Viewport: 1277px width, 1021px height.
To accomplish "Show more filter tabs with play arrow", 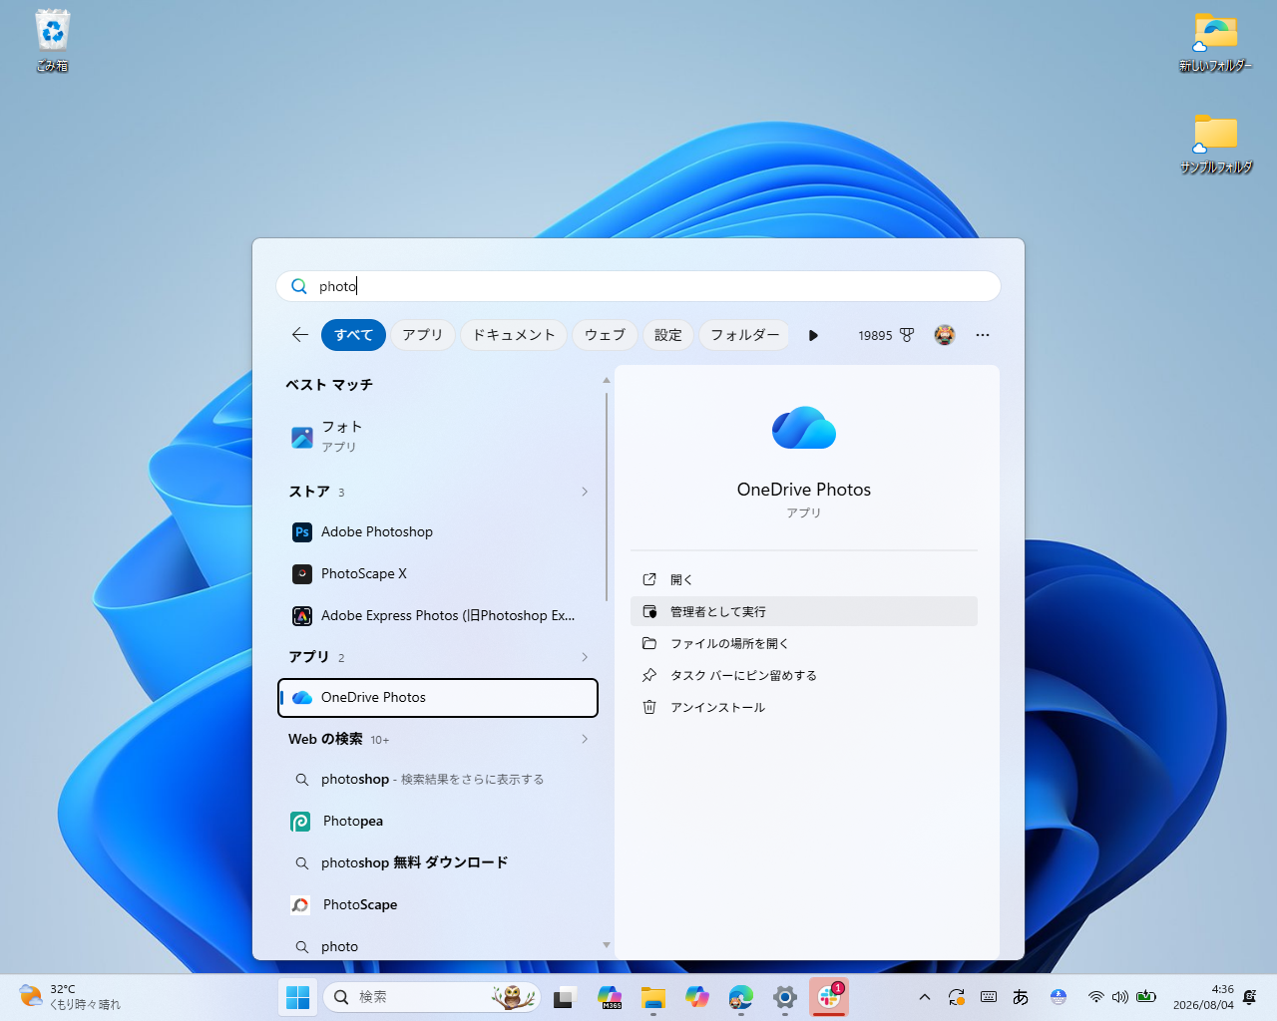I will pyautogui.click(x=813, y=335).
